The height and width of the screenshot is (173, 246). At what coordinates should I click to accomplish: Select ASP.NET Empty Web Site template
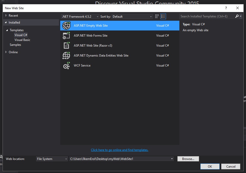point(120,26)
